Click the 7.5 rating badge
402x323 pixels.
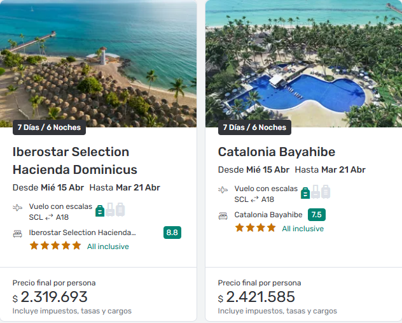[x=316, y=215]
